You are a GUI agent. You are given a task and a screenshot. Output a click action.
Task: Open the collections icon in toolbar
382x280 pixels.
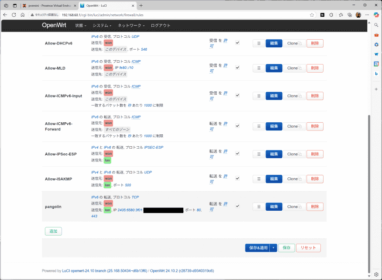(x=350, y=15)
